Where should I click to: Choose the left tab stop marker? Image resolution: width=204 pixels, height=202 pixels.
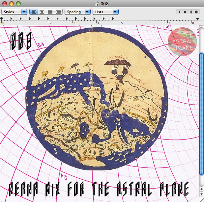(x=180, y=12)
